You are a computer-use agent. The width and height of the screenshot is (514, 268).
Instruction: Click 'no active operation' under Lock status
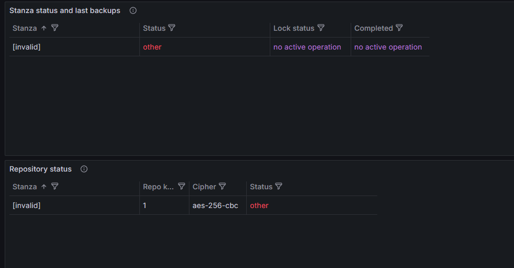[x=307, y=47]
